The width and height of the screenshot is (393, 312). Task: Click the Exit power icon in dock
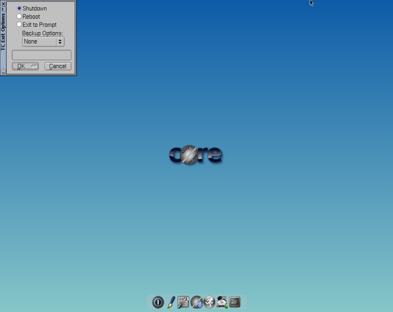158,302
